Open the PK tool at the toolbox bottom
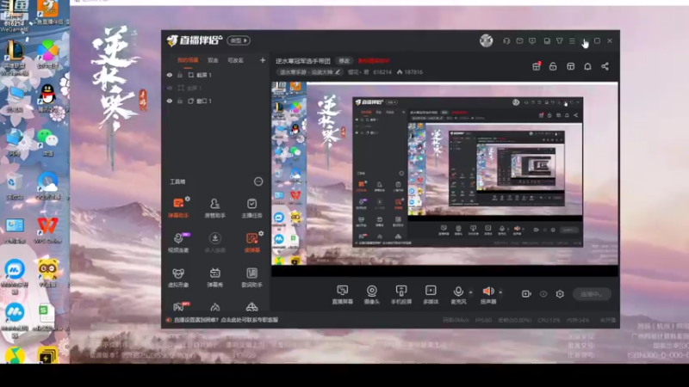689x387 pixels. pos(179,306)
